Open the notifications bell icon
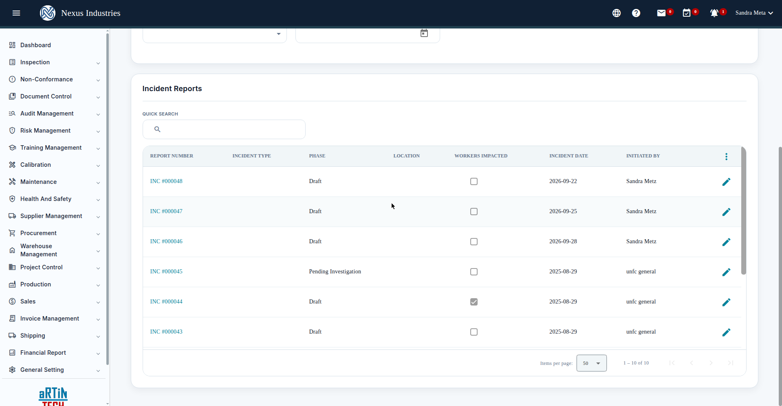This screenshot has height=406, width=782. 714,13
